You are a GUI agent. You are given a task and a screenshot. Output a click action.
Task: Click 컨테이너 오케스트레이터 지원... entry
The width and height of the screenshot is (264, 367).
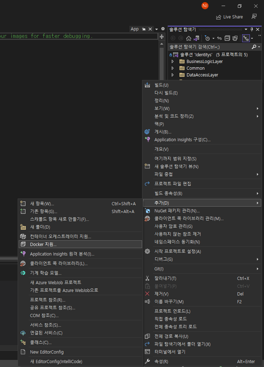[x=80, y=236]
